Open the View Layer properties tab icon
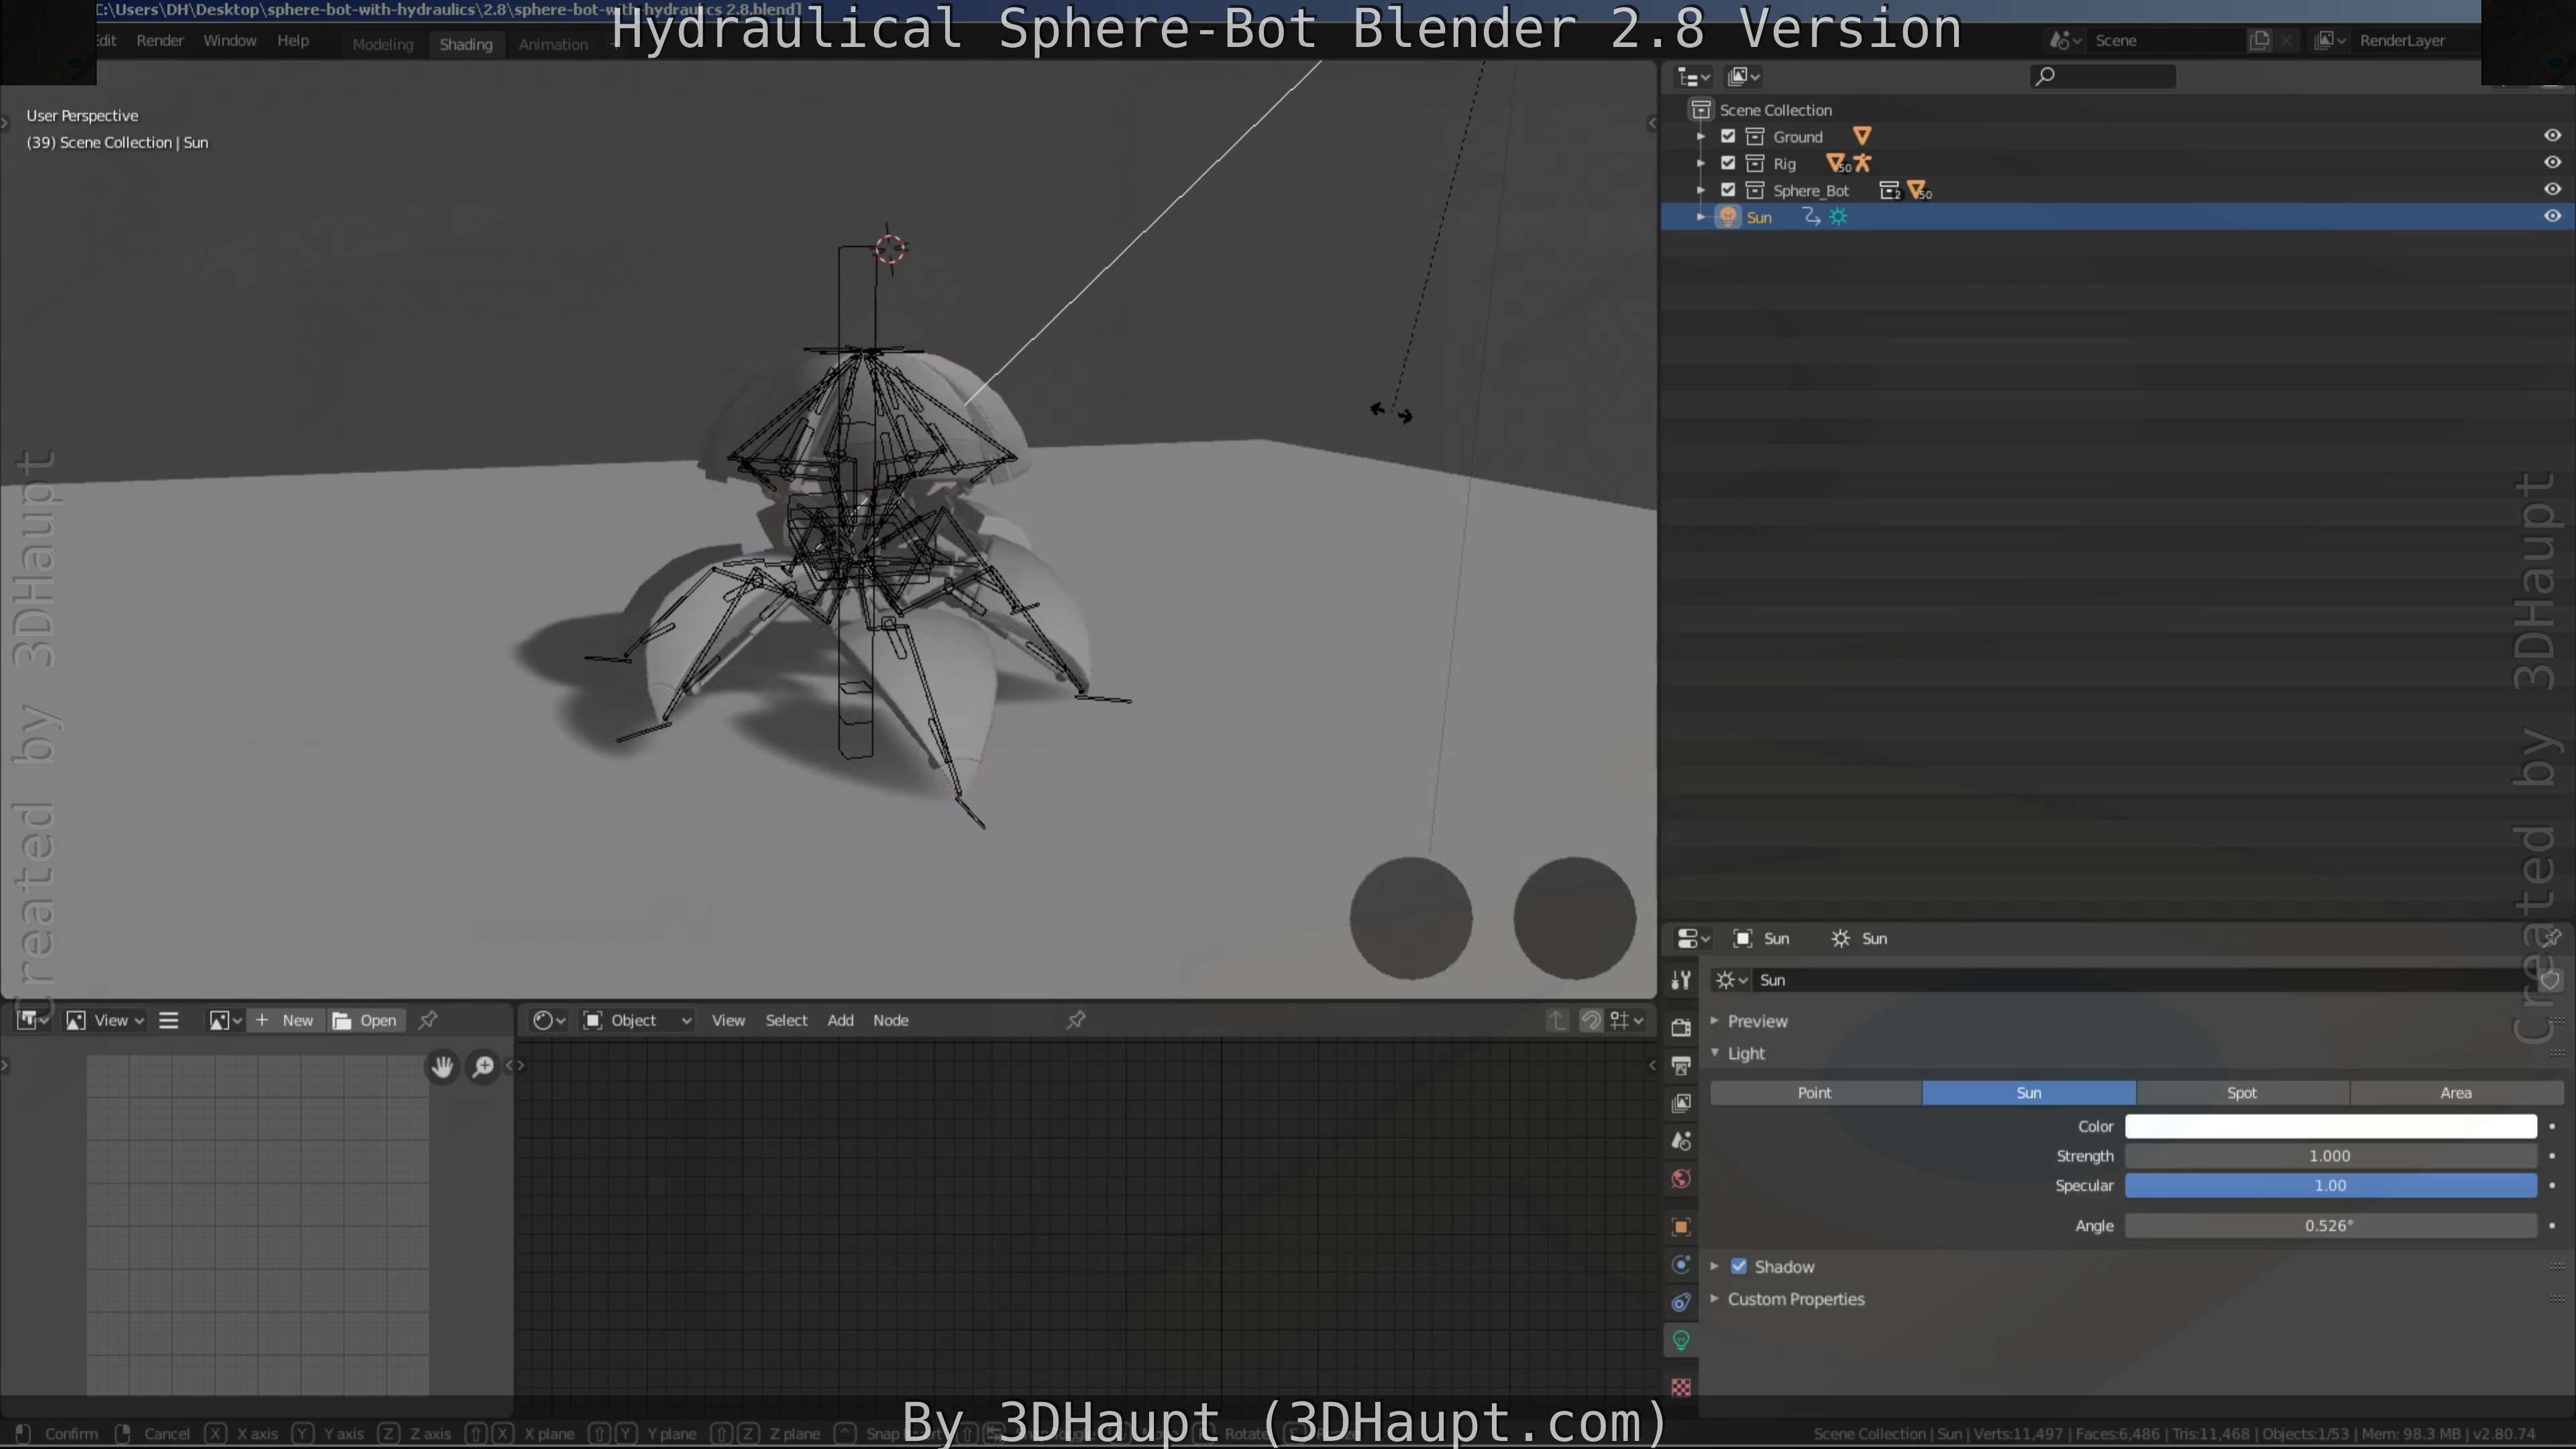 [x=1681, y=1103]
